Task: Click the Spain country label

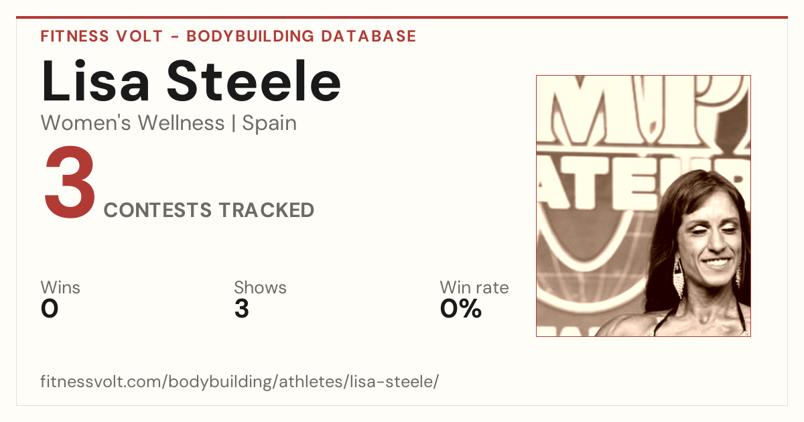Action: tap(269, 124)
